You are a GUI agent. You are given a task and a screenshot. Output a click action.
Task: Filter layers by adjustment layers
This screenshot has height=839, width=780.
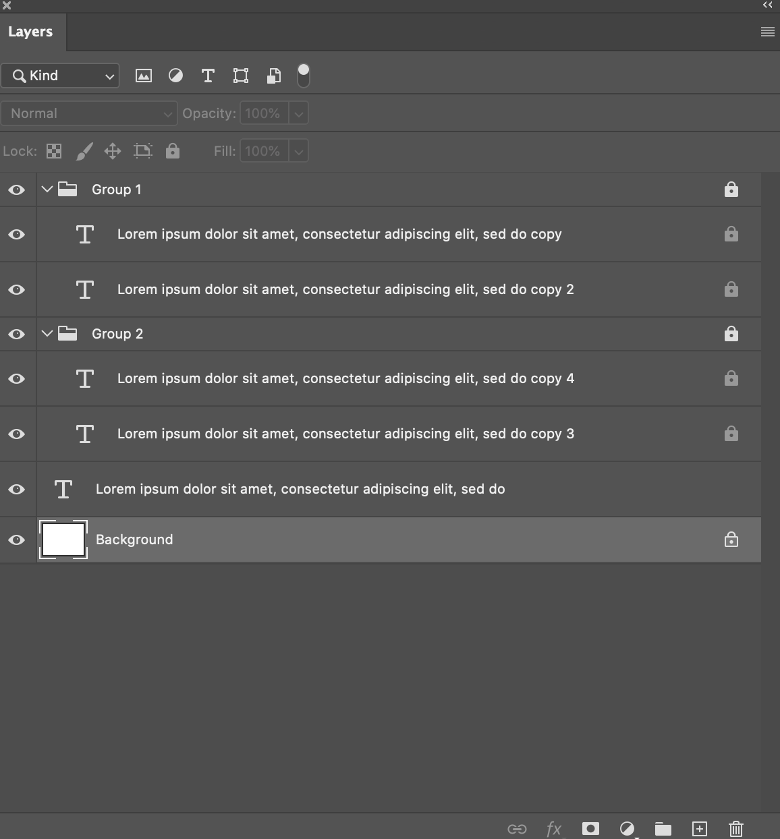[x=175, y=76]
